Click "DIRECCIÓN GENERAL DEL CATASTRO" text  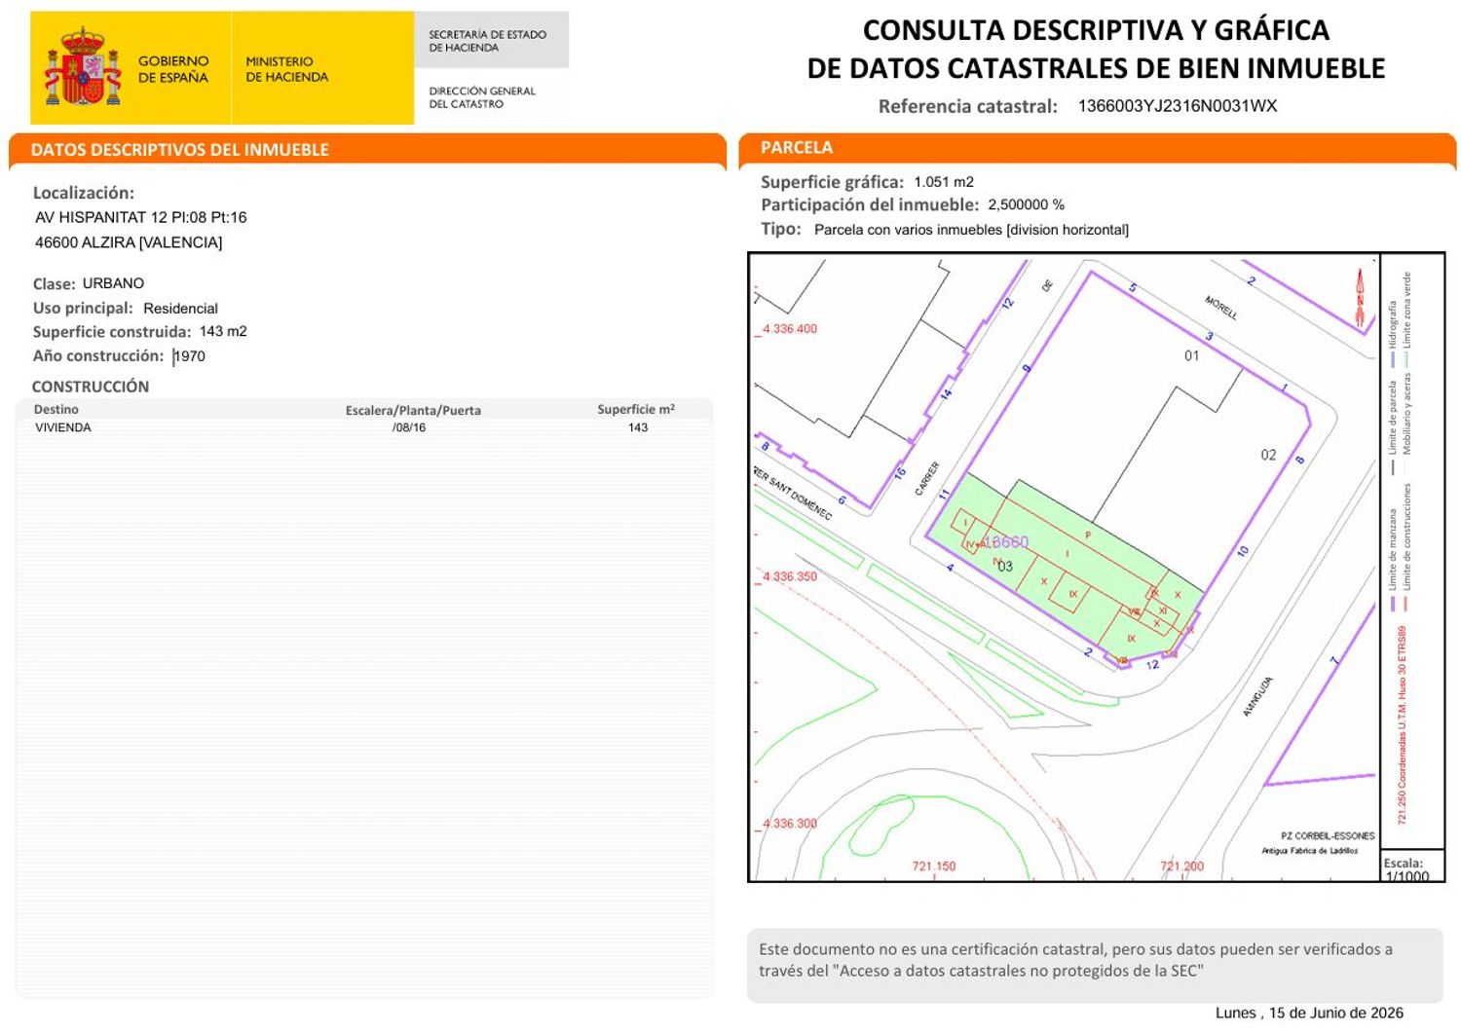(x=482, y=97)
